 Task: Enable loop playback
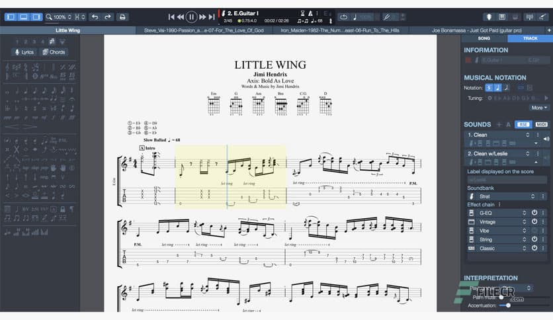tap(343, 17)
